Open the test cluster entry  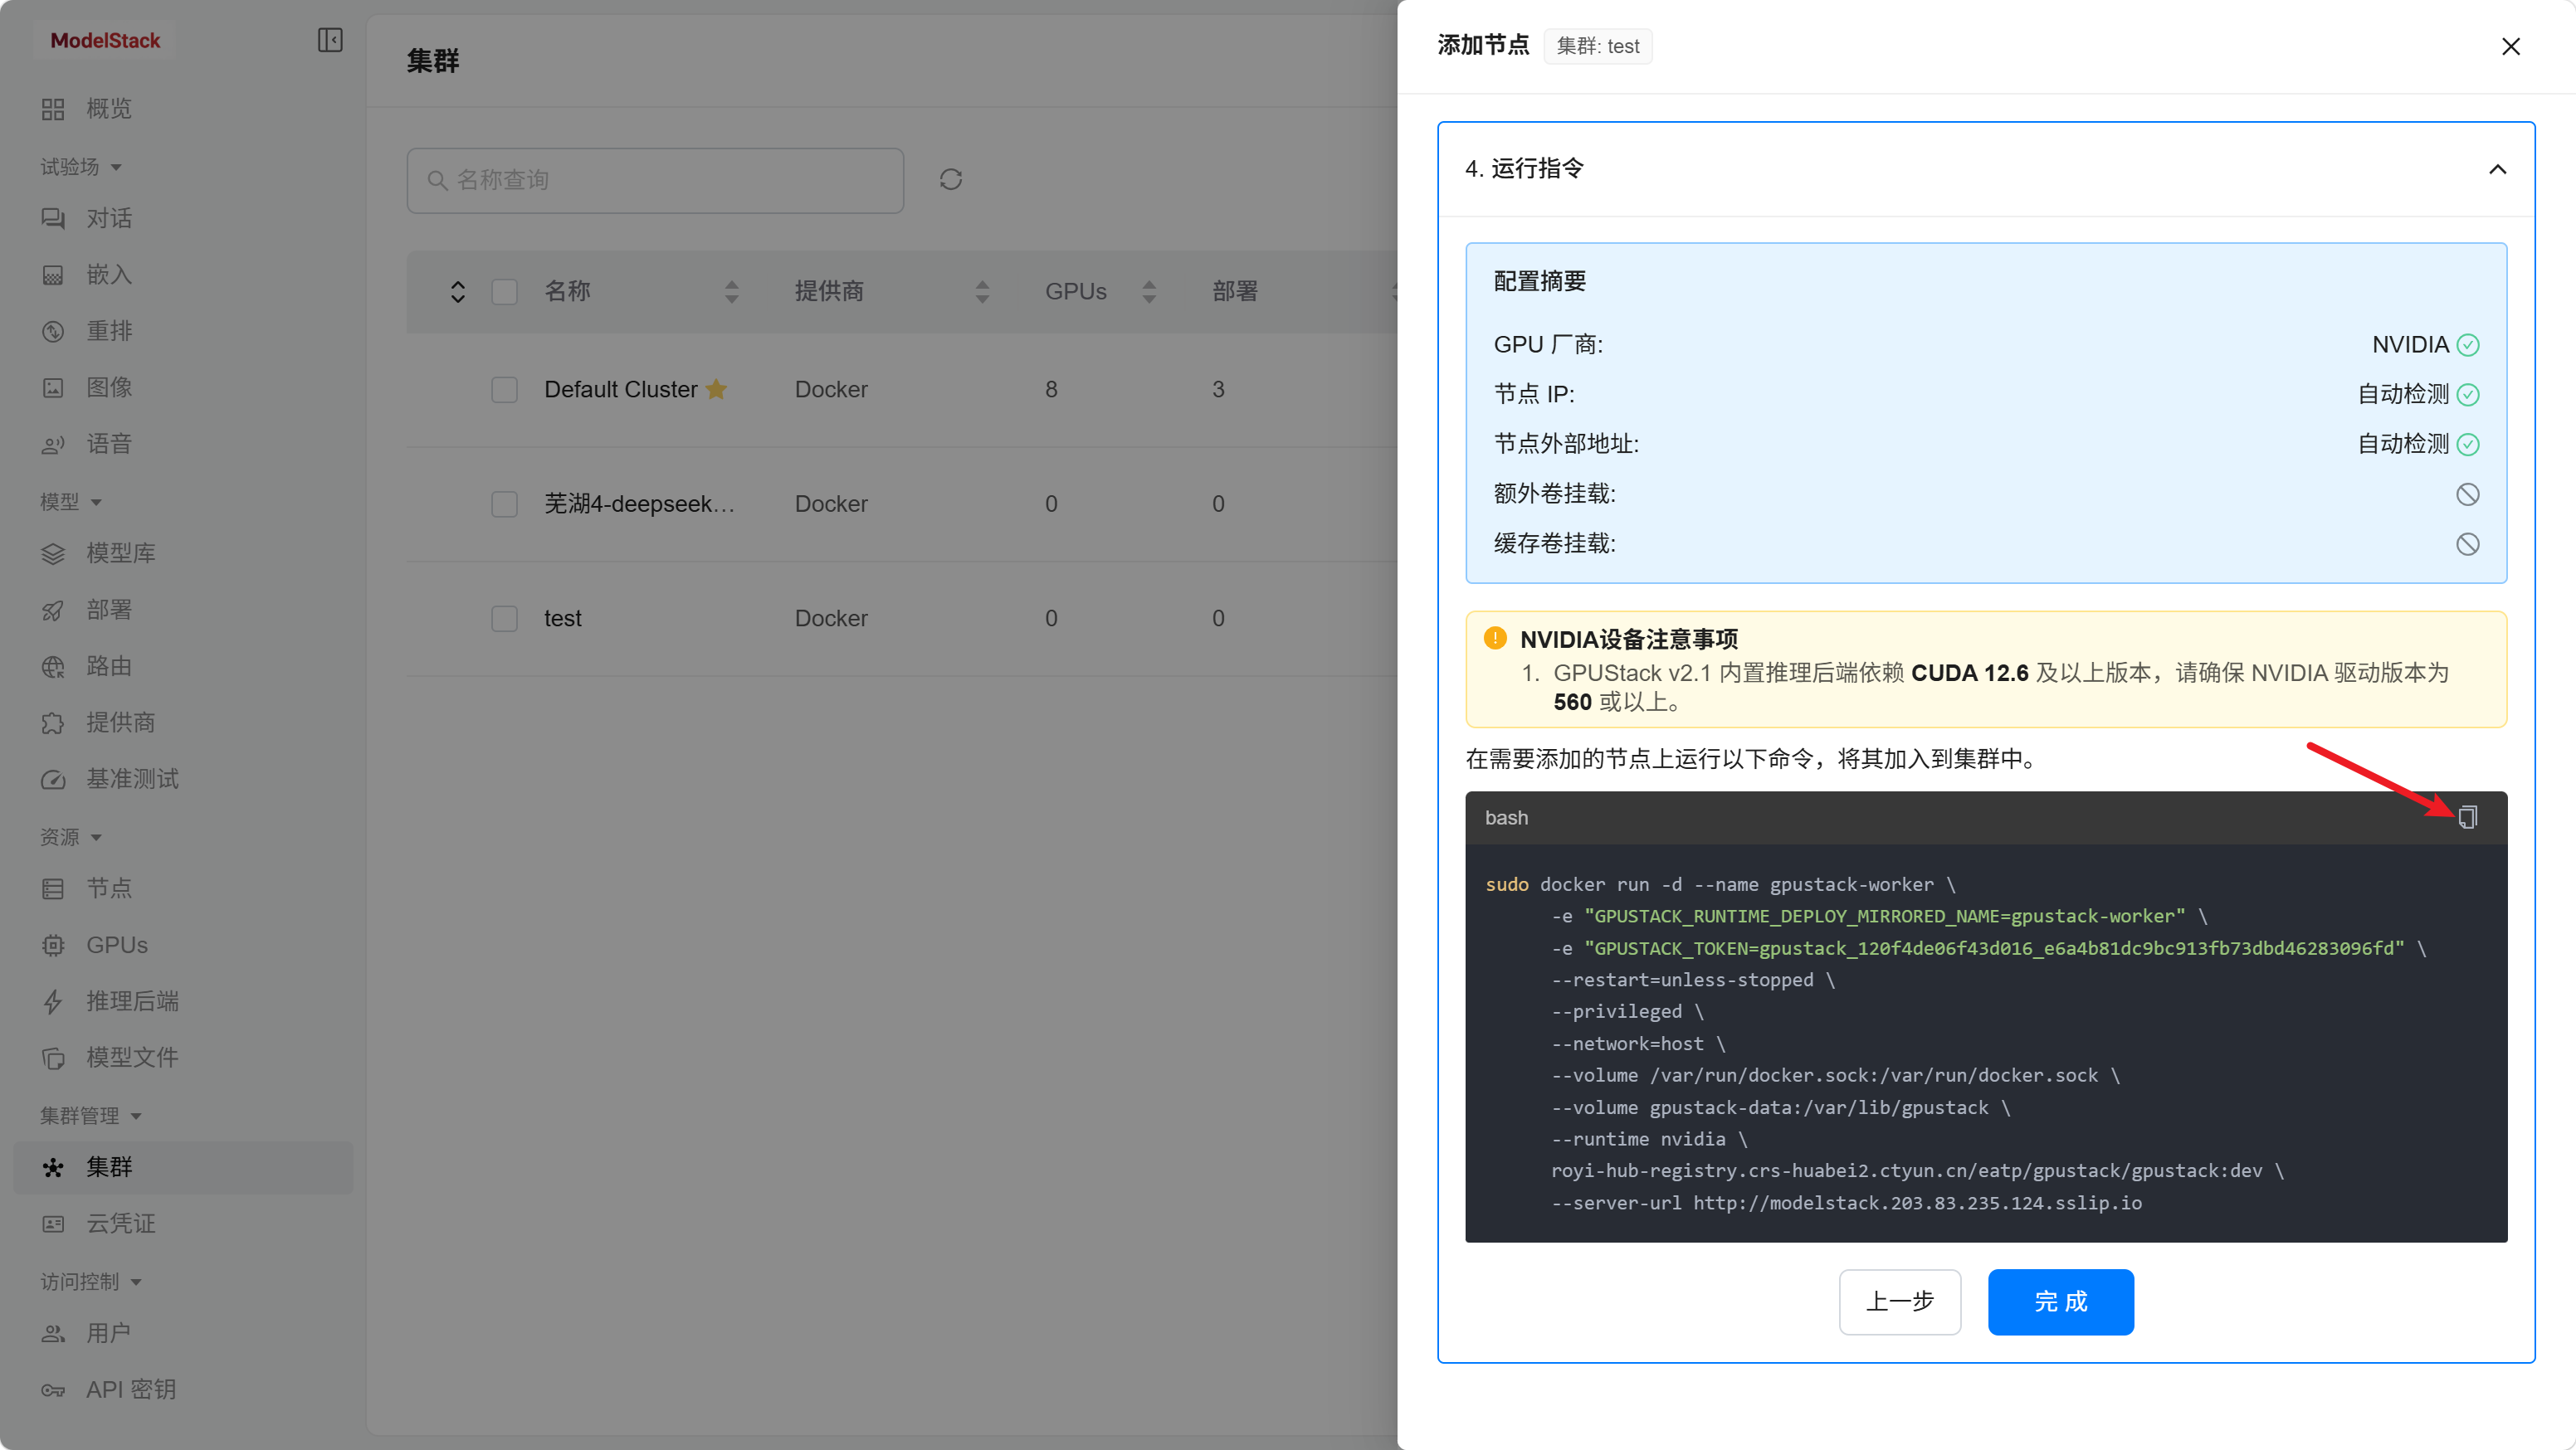coord(562,619)
